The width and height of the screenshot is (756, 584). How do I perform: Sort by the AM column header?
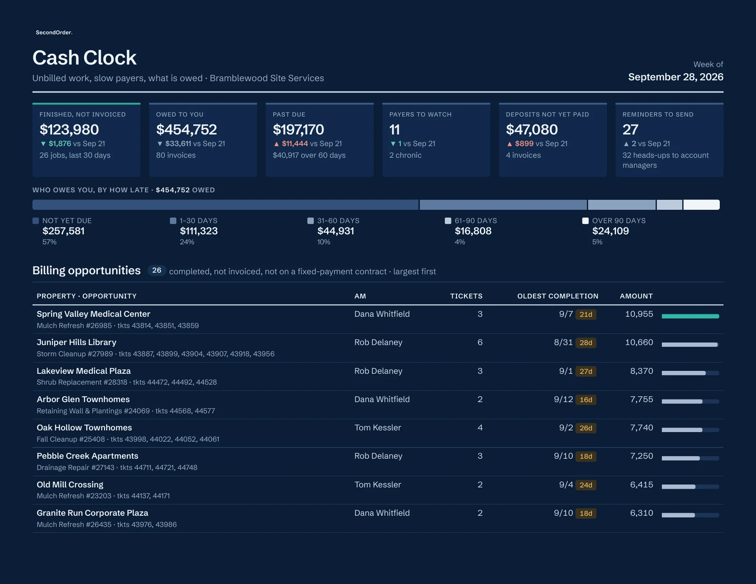click(360, 296)
